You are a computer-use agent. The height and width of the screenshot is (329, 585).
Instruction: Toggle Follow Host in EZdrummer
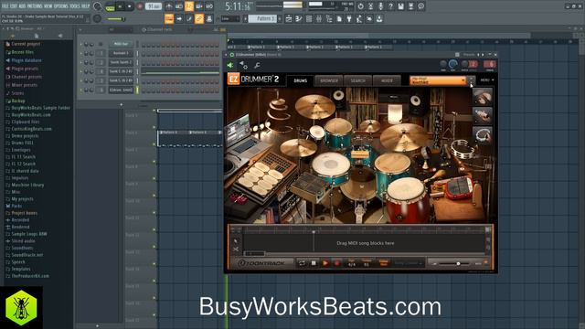point(384,263)
